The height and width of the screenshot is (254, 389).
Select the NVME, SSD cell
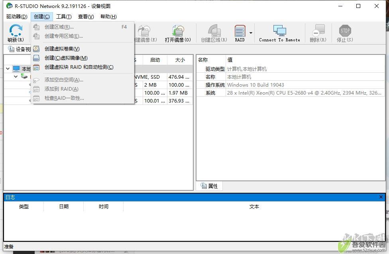click(x=147, y=77)
